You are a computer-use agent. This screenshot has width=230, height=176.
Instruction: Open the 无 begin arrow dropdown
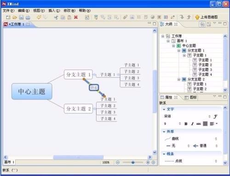click(178, 146)
